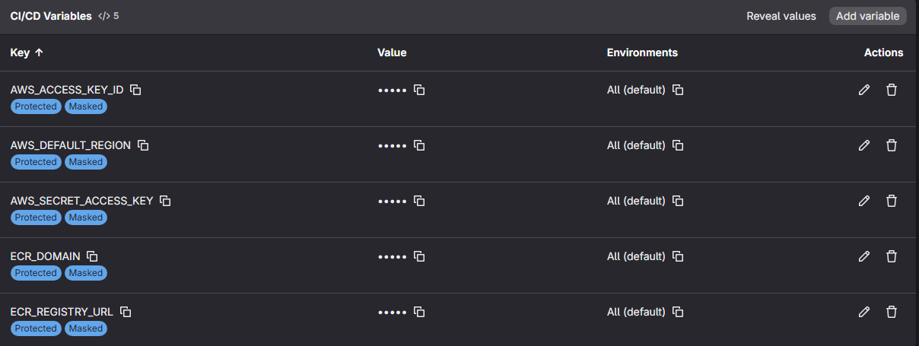Reveal values of all variables

click(x=781, y=16)
